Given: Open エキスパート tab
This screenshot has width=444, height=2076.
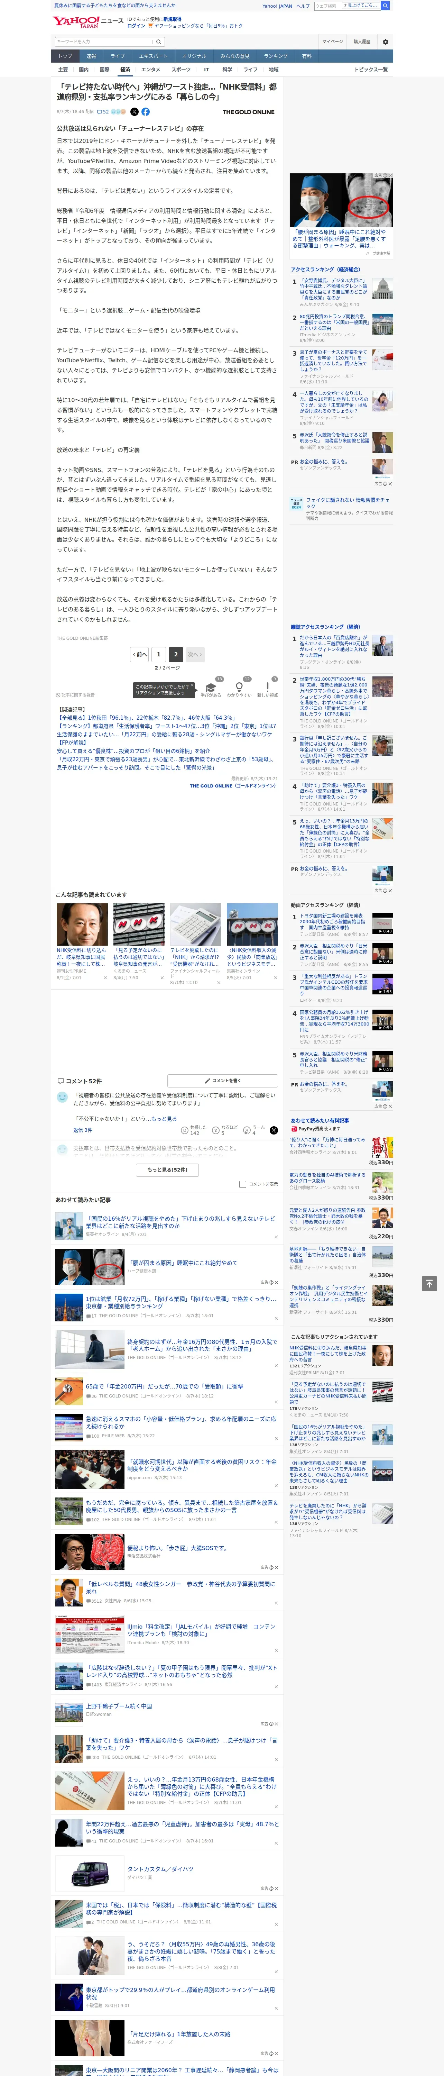Looking at the screenshot, I should pos(153,56).
